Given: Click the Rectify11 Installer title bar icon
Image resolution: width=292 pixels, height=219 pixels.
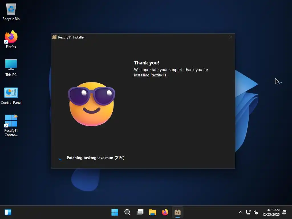Looking at the screenshot, I should (54, 37).
